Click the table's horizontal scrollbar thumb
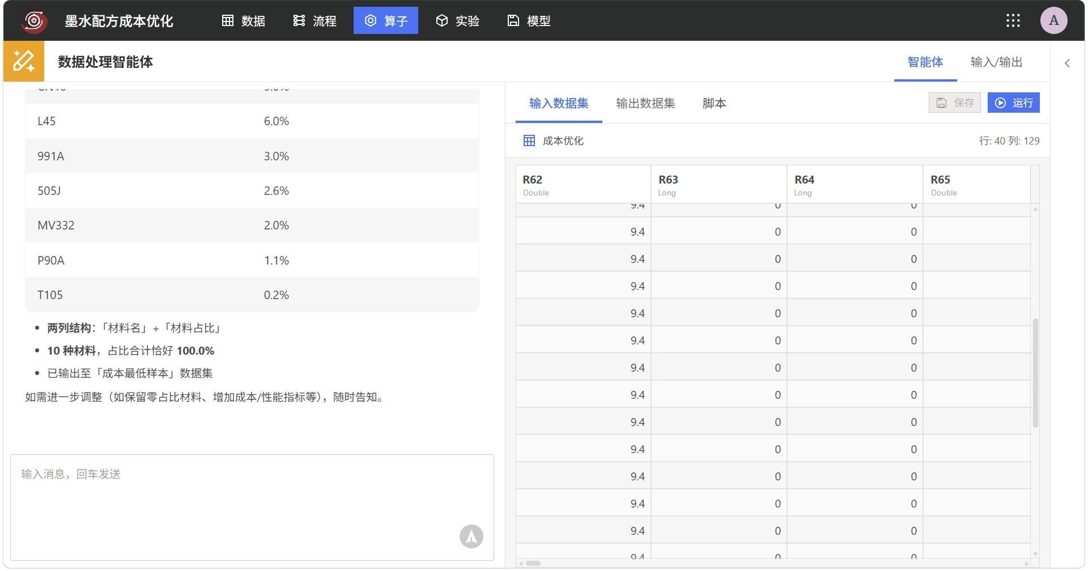The height and width of the screenshot is (571, 1088). click(533, 563)
